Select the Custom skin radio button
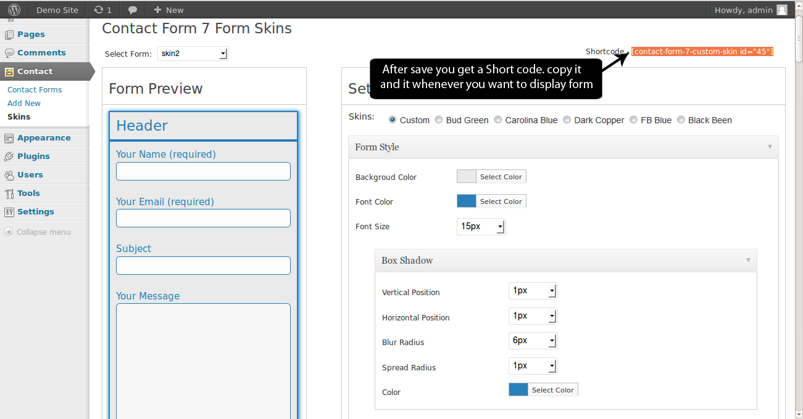 pos(393,120)
